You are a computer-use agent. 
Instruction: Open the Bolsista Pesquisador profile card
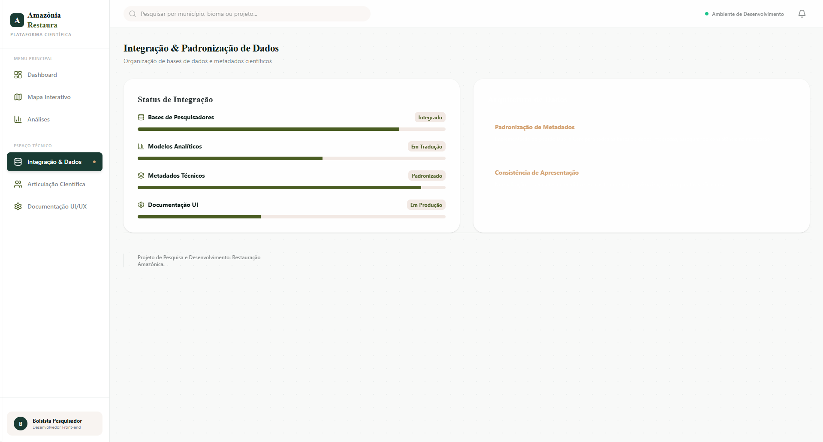(54, 424)
